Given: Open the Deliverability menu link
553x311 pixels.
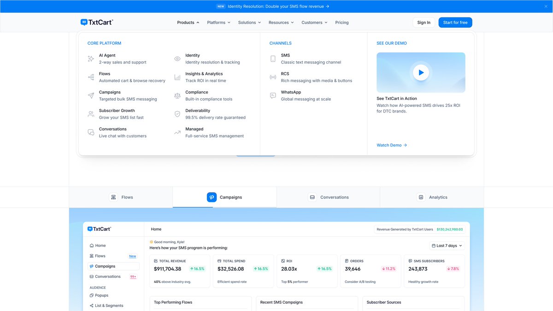Looking at the screenshot, I should (210, 114).
